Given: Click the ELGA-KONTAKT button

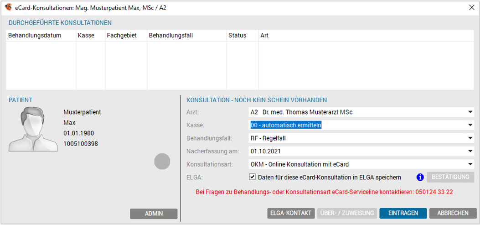Looking at the screenshot, I should 291,213.
